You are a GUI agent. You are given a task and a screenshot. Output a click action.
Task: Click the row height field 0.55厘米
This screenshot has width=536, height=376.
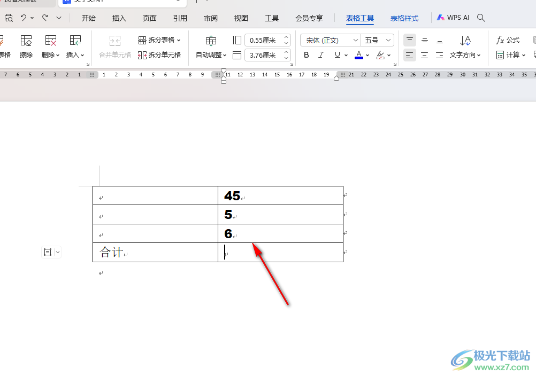point(264,40)
